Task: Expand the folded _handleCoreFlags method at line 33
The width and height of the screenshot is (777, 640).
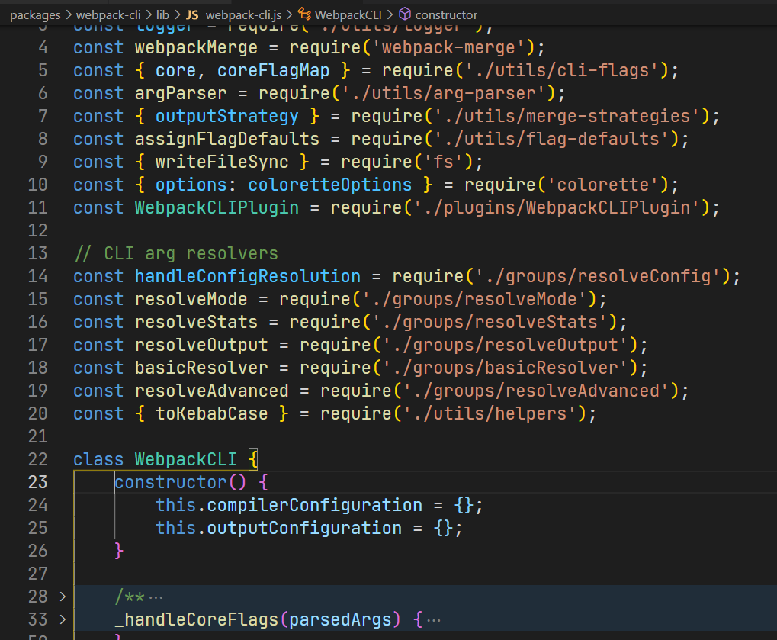Action: pyautogui.click(x=63, y=619)
